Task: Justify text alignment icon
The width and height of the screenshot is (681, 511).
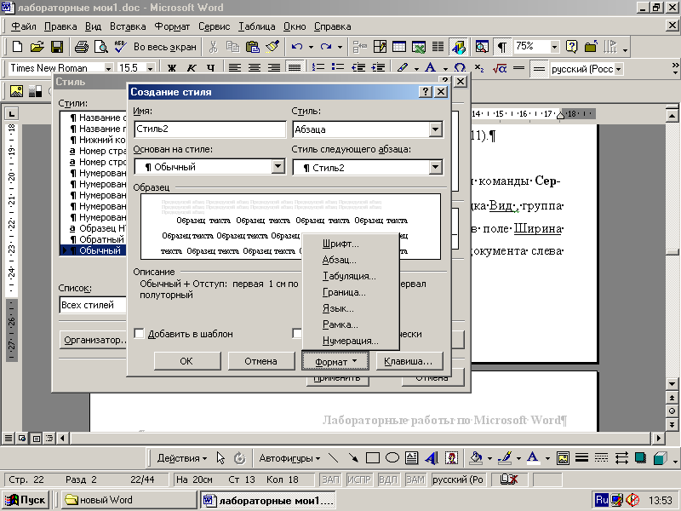Action: [295, 68]
